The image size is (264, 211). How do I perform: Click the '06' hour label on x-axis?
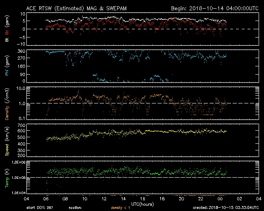tap(46, 199)
